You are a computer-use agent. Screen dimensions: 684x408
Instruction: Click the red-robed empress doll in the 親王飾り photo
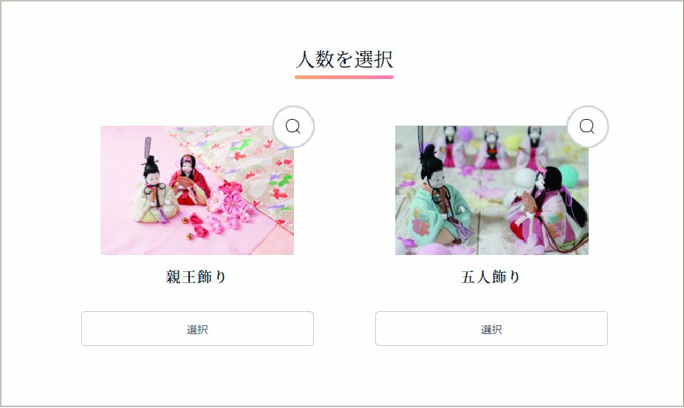point(190,180)
